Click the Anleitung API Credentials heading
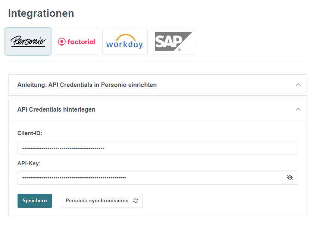Image resolution: width=316 pixels, height=237 pixels. (87, 85)
